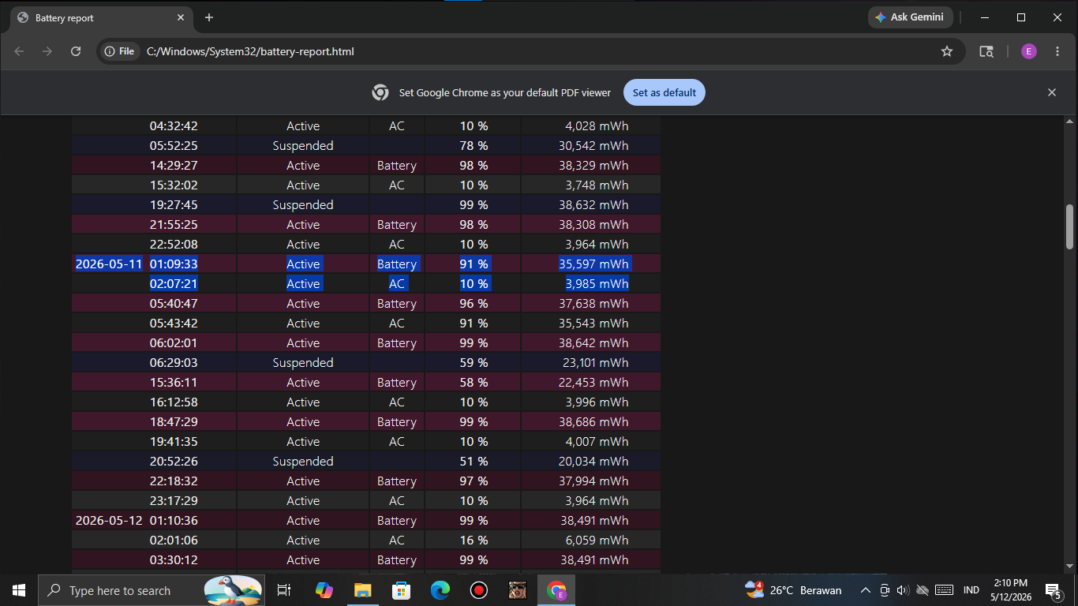Reload the battery report page
The height and width of the screenshot is (606, 1078).
click(x=76, y=51)
